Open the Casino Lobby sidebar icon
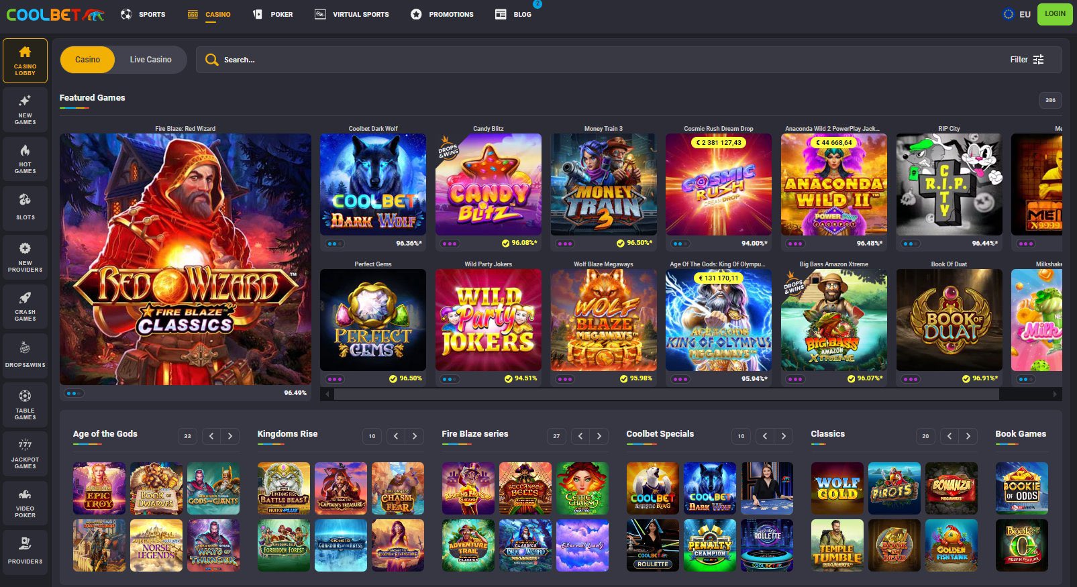 click(x=25, y=60)
